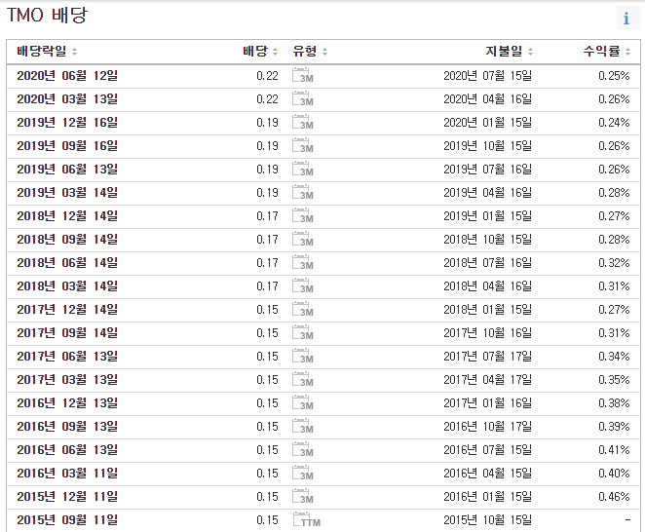Click 3M icon in 2019년 12월 16일 row

pyautogui.click(x=303, y=123)
